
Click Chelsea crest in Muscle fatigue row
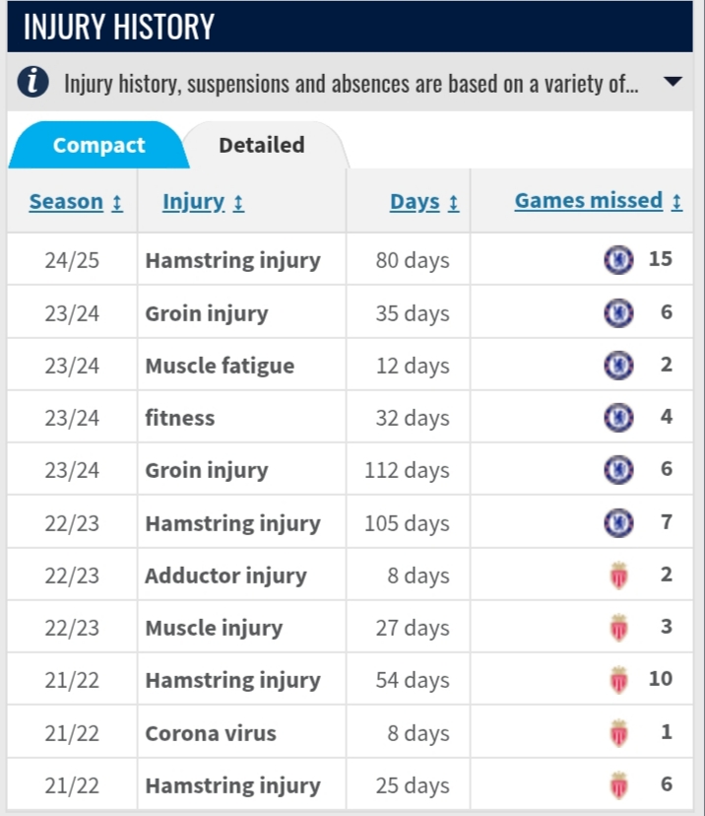coord(618,366)
